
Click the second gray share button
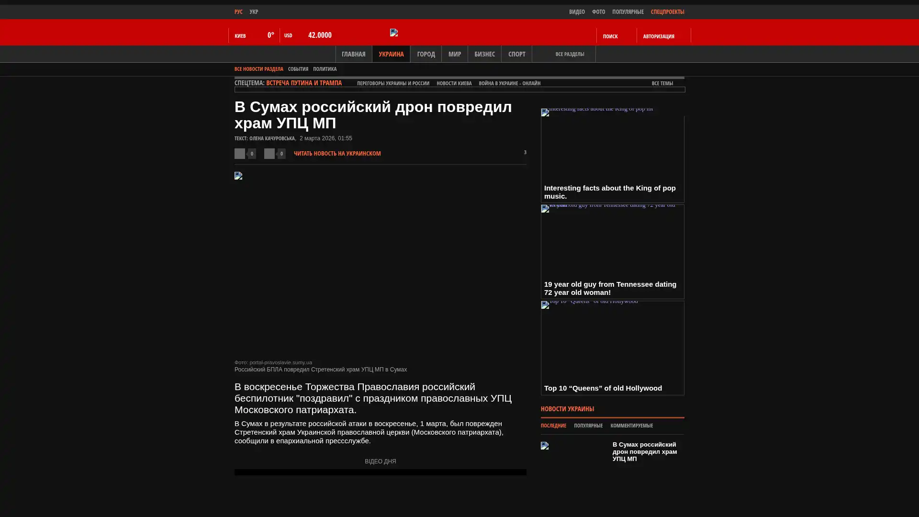[x=269, y=154]
